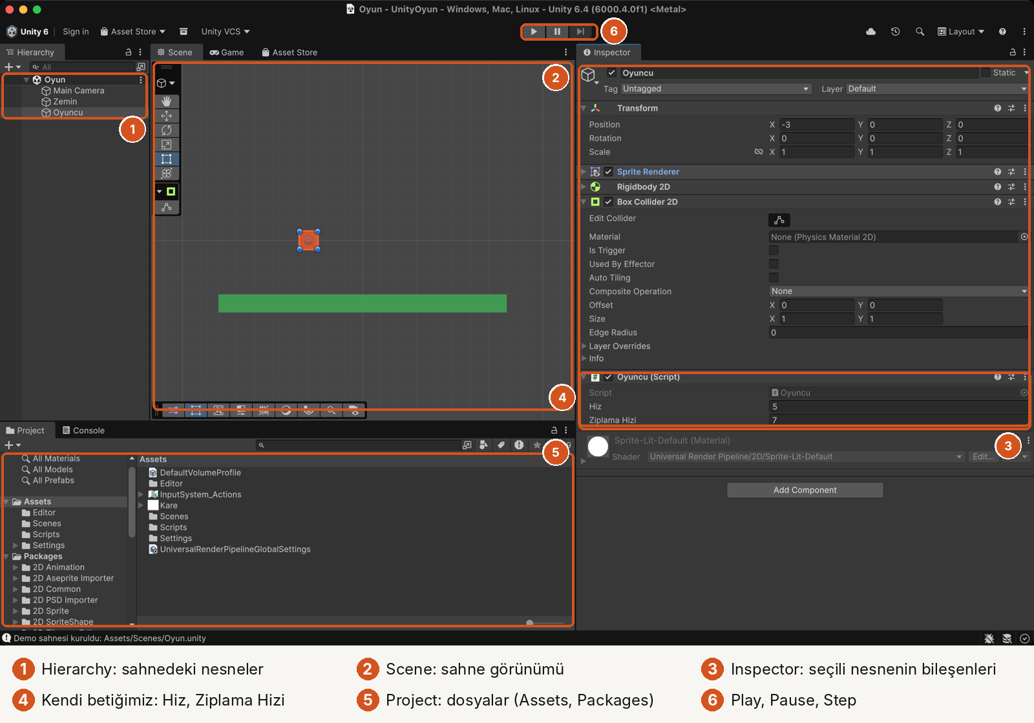Lock the Inspector panel

pos(1013,52)
